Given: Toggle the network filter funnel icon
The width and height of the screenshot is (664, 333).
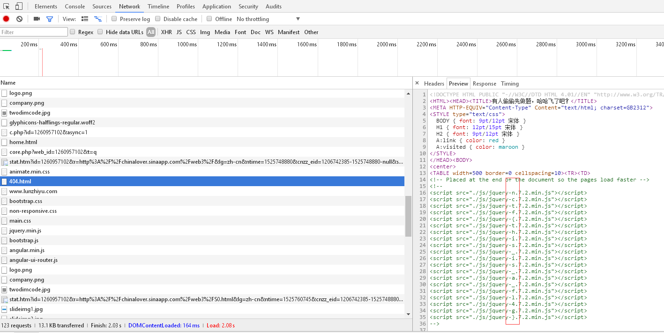Looking at the screenshot, I should pos(50,19).
